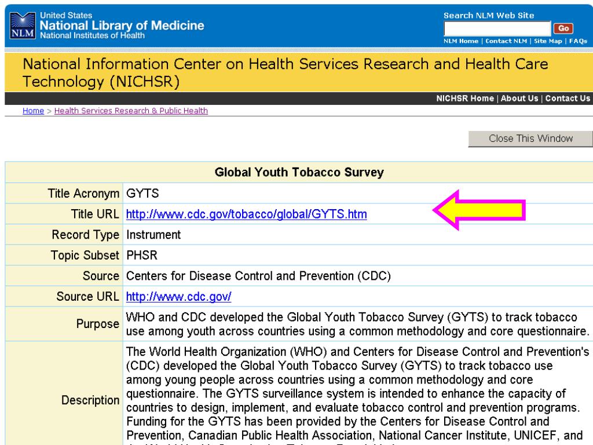
Task: Click the Description row label
Action: pyautogui.click(x=90, y=400)
